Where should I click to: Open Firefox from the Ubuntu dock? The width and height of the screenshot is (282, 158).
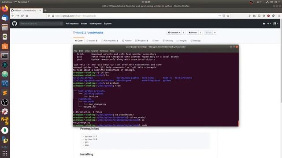(x=5, y=8)
